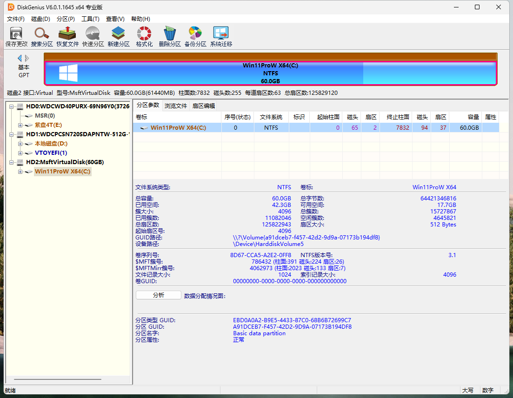
Task: Click the 卷标 column header
Action: point(177,117)
